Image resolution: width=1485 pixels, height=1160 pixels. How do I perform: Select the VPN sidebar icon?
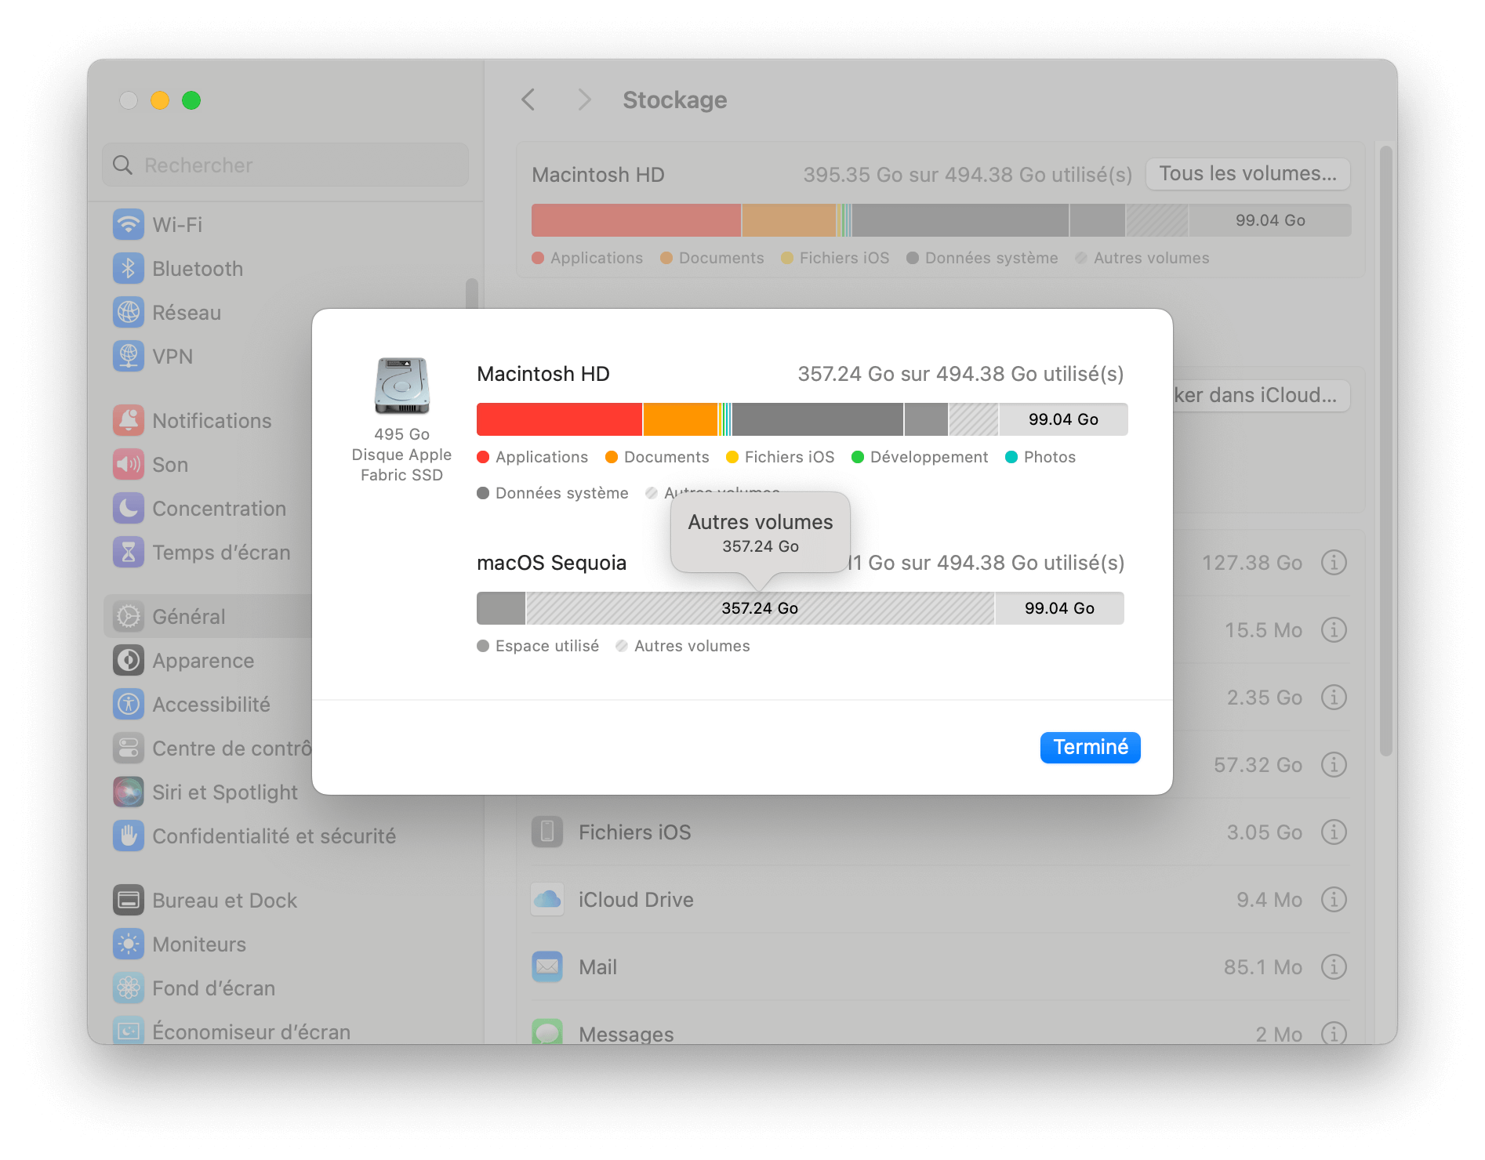click(x=129, y=357)
